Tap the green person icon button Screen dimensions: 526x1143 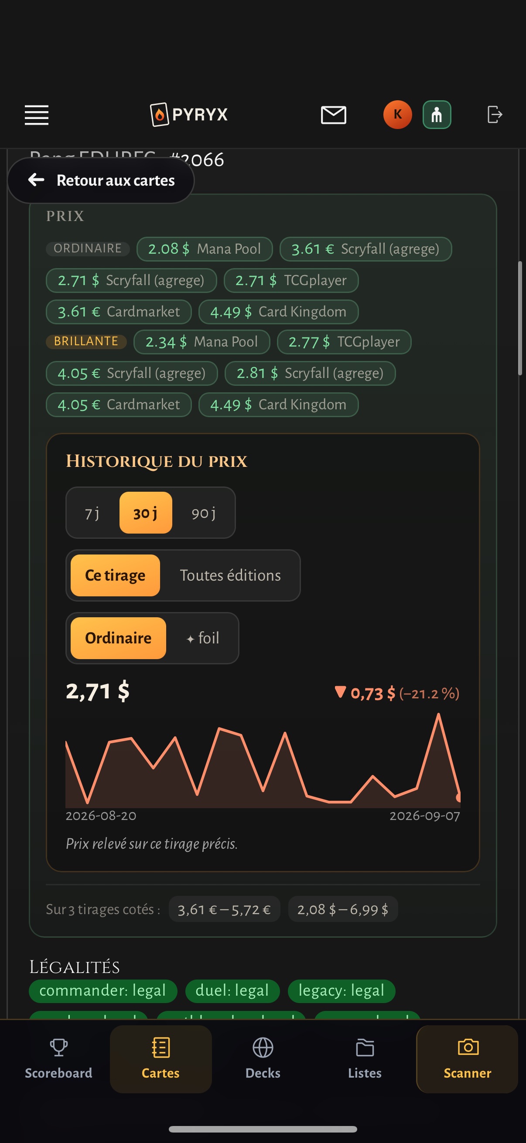coord(437,115)
